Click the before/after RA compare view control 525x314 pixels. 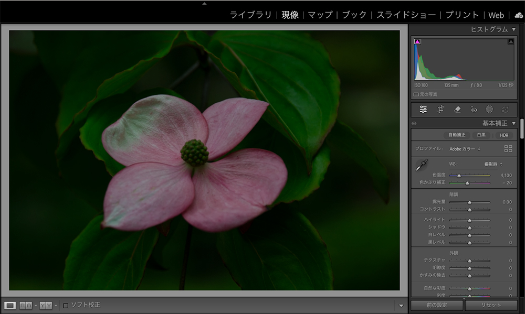tap(26, 306)
